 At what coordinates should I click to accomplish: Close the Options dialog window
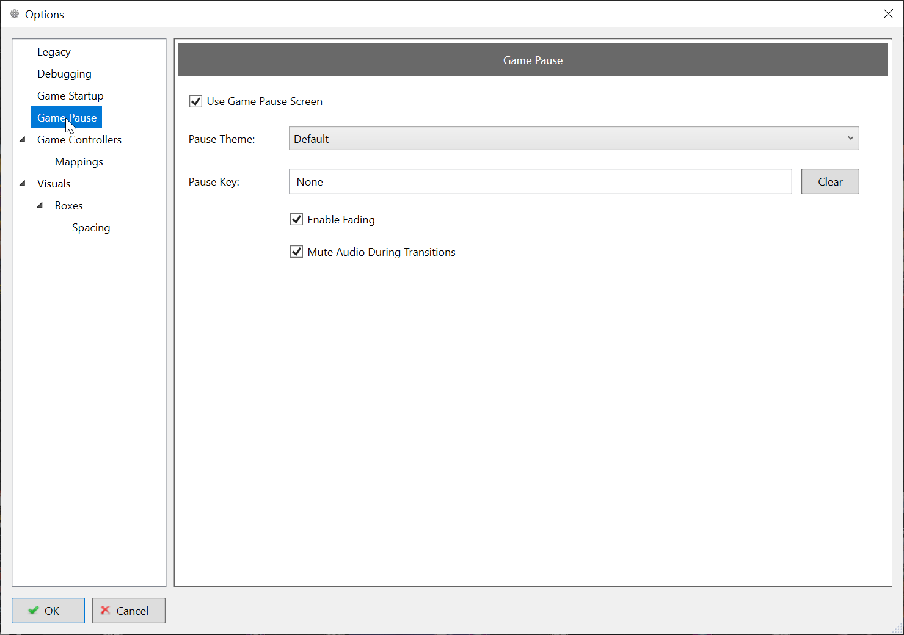[888, 13]
